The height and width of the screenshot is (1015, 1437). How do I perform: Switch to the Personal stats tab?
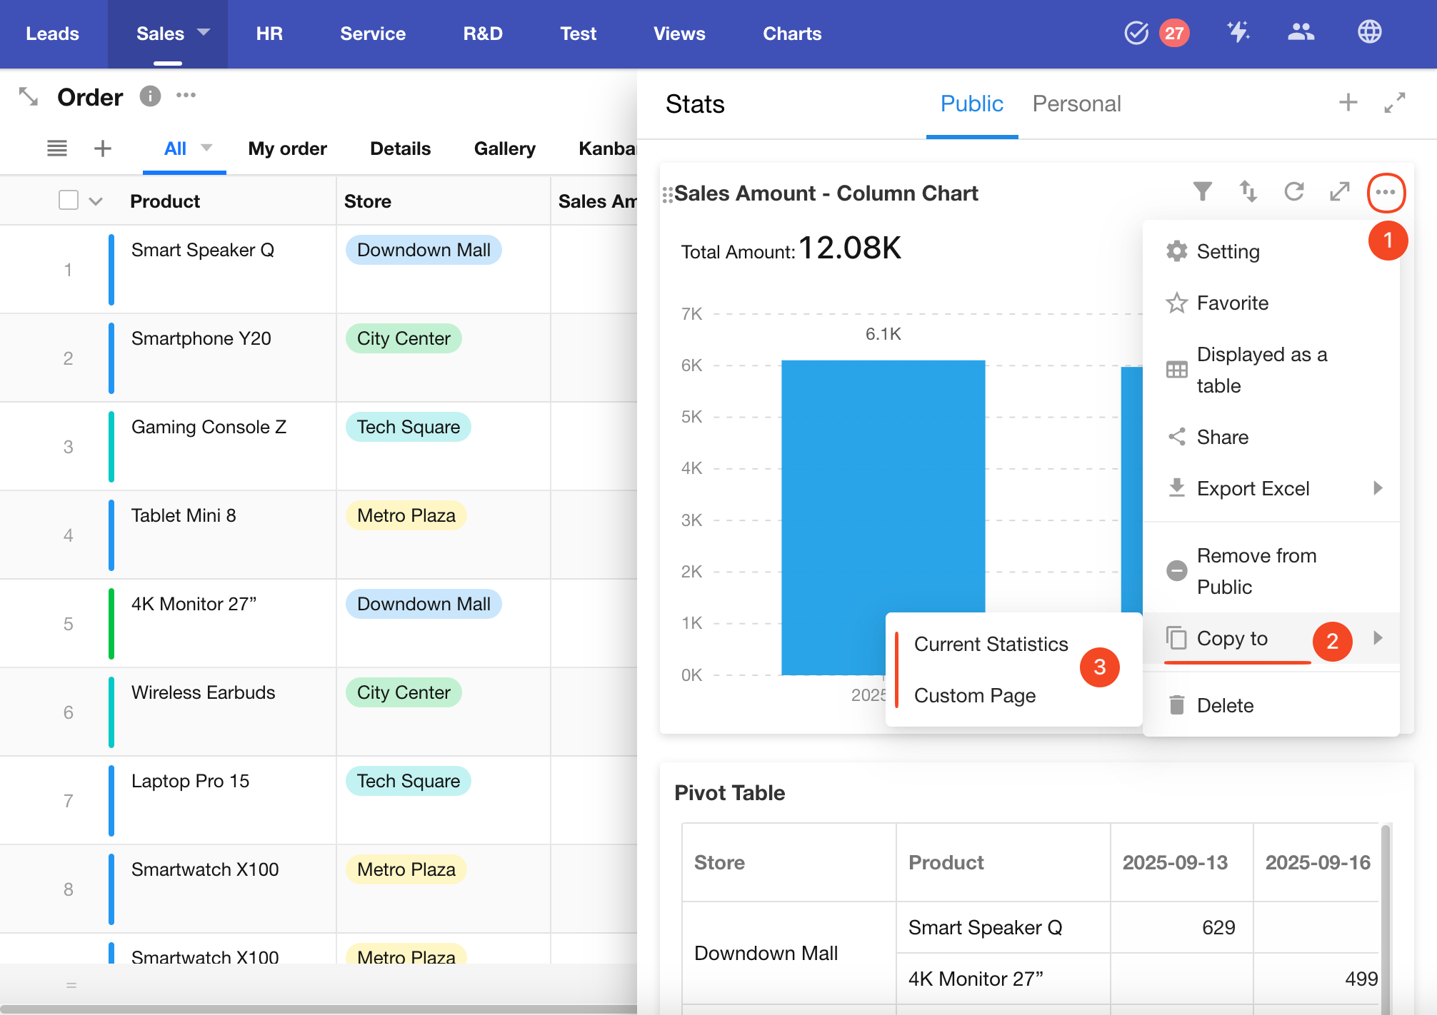coord(1076,103)
